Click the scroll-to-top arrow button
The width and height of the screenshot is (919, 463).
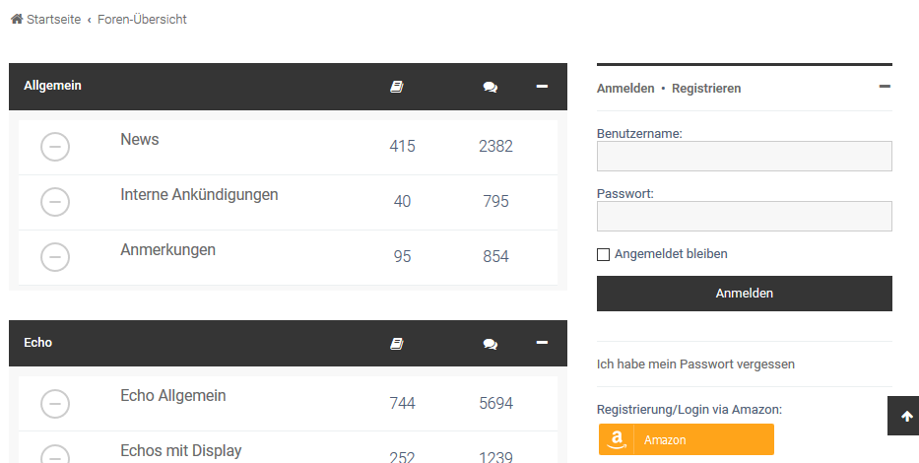pyautogui.click(x=906, y=417)
